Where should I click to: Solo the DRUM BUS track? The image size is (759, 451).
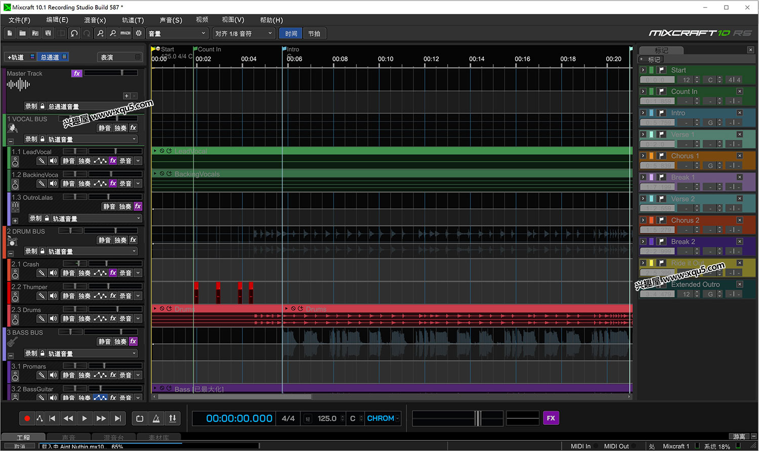tap(120, 240)
